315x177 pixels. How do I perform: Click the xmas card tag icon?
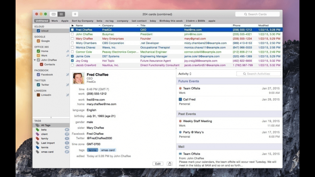(38, 152)
